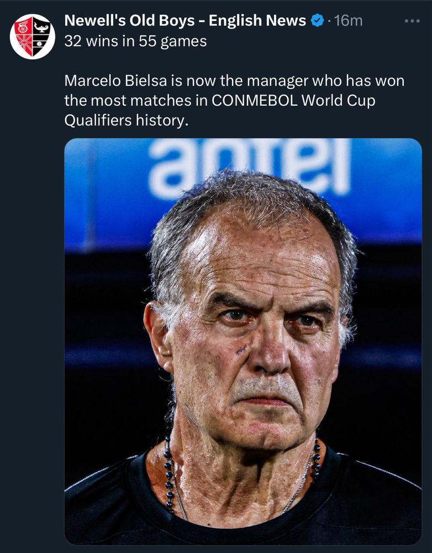432x553 pixels.
Task: Click the name "Marcelo Bielsa" in the post
Action: click(x=110, y=81)
